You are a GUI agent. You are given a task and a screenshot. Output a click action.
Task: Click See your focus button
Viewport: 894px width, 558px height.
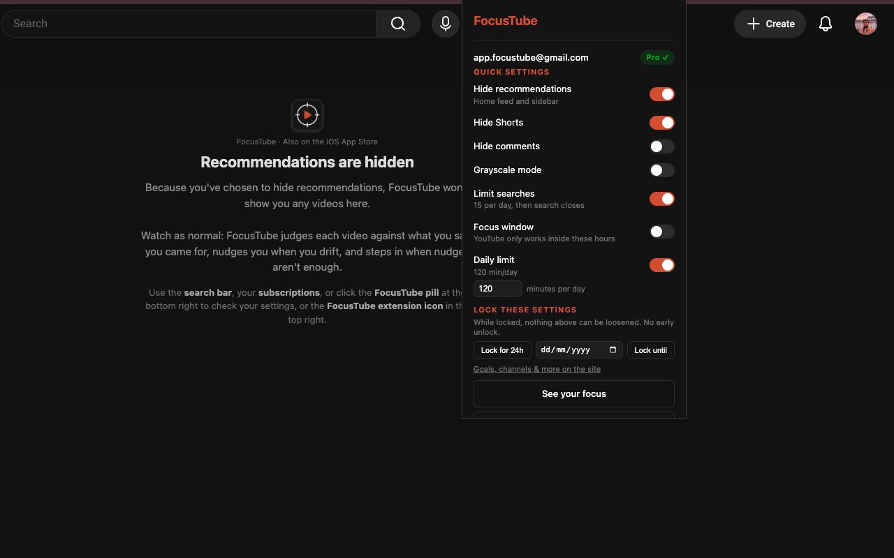point(574,393)
